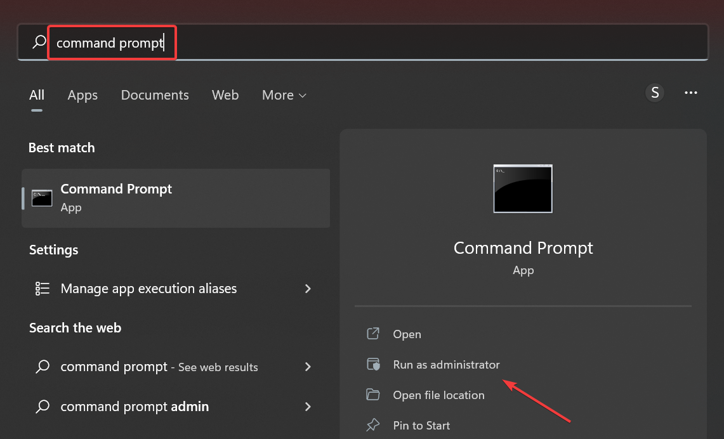Expand the More filter dropdown
The image size is (724, 439).
coord(284,95)
